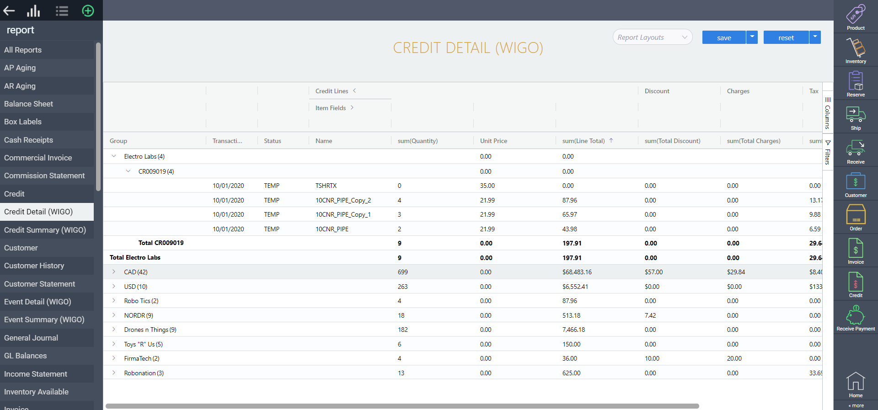Open the dropdown arrow next to save

(x=752, y=37)
